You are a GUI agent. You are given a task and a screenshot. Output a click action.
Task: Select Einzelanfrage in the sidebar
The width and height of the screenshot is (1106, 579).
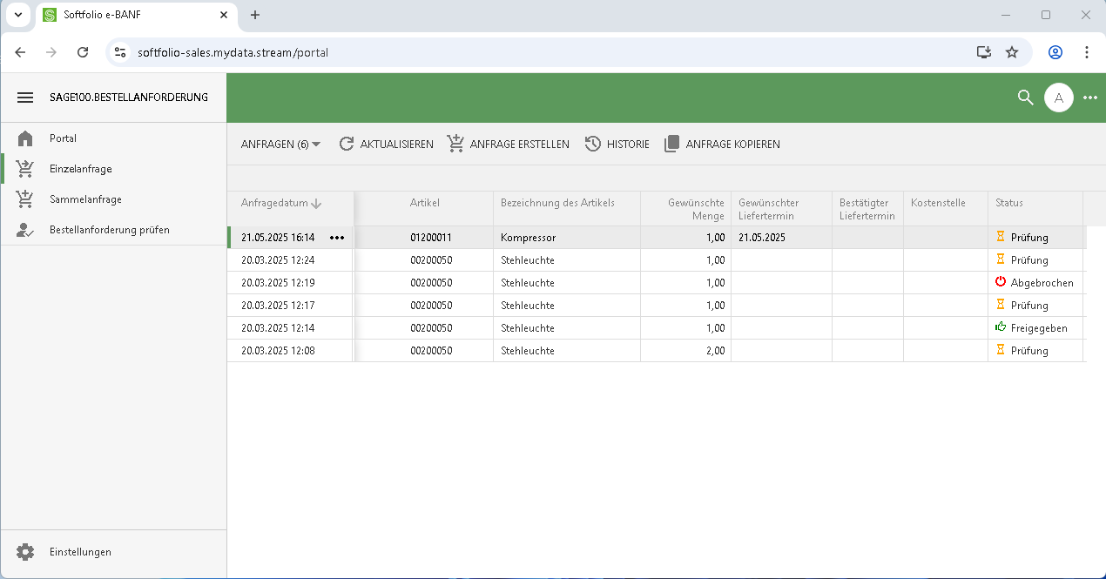(80, 169)
